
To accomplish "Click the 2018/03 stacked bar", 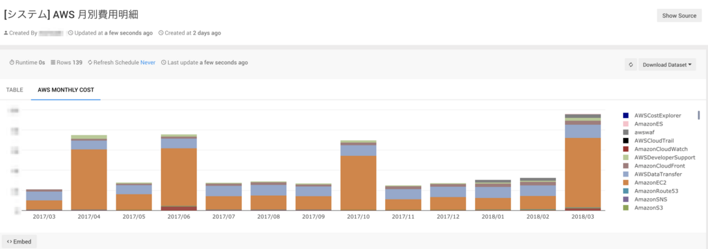I will click(x=583, y=162).
